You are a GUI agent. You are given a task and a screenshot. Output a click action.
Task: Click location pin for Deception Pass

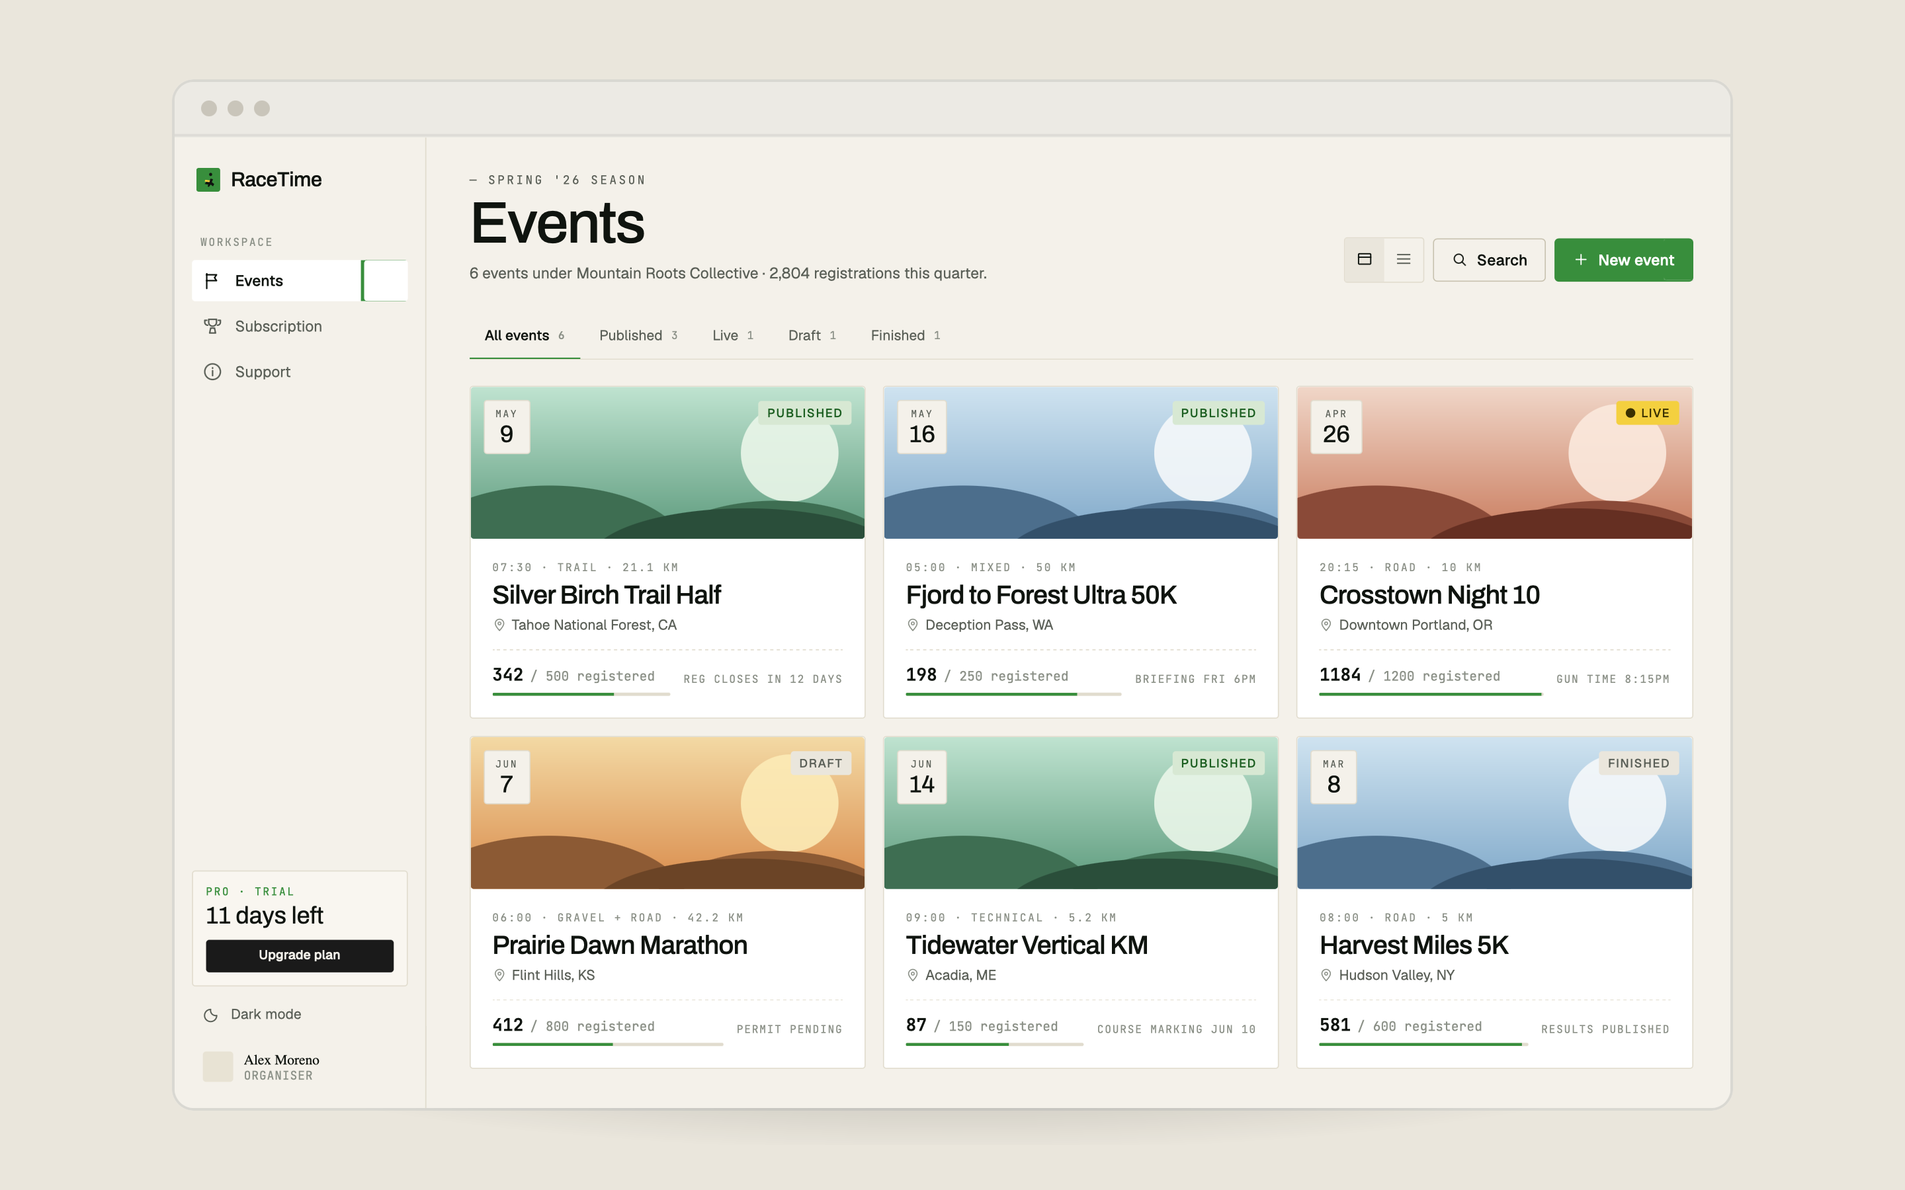click(912, 625)
